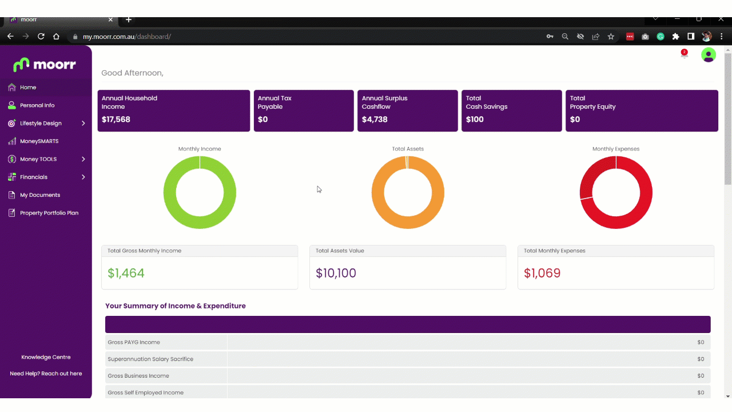Click crossed-eye icon in address bar
Viewport: 732px width, 412px height.
580,36
